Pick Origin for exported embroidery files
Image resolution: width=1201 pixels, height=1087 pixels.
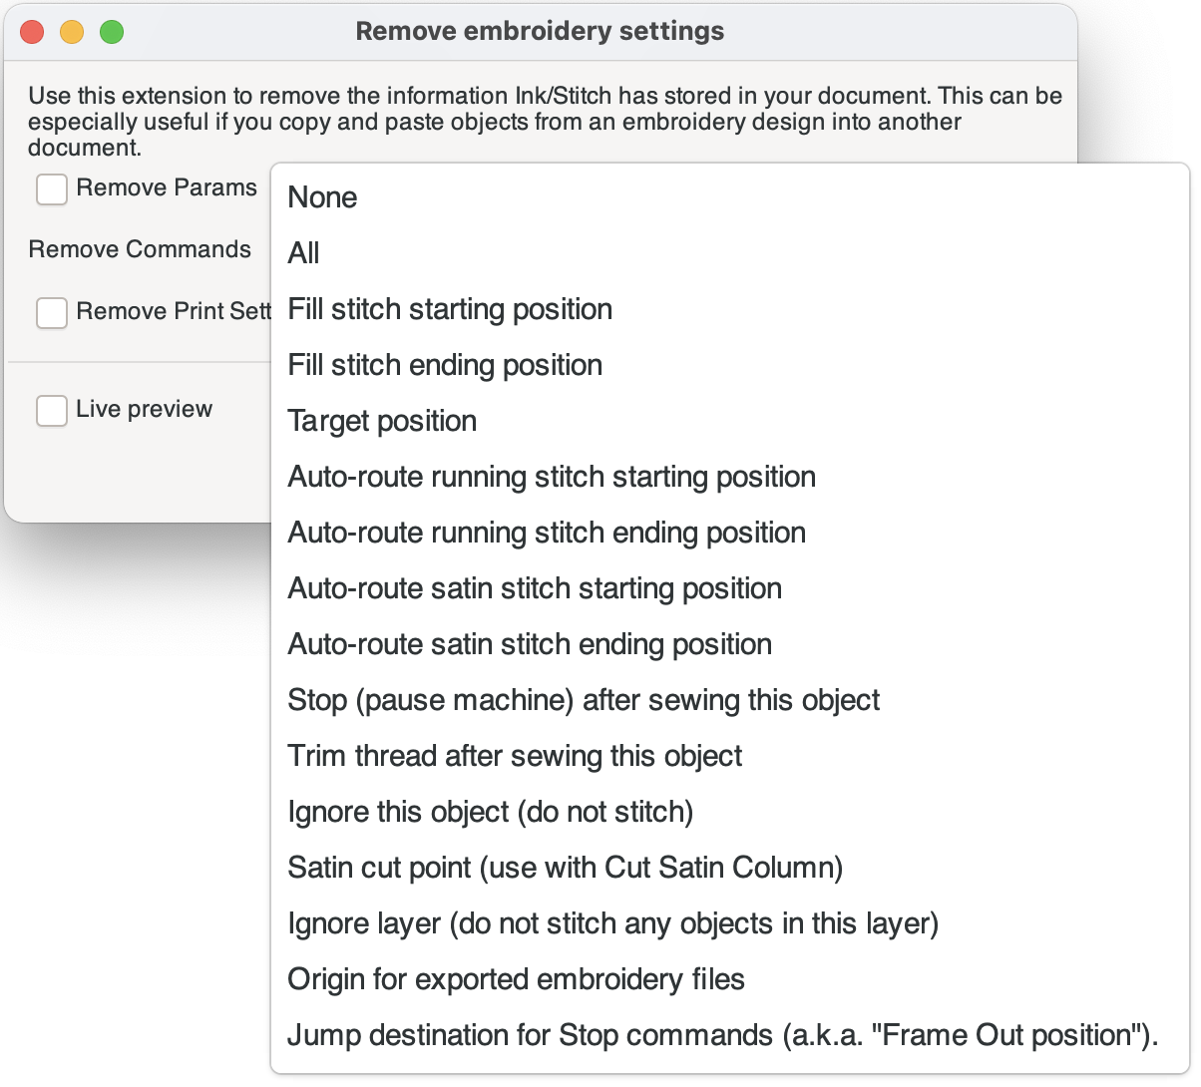(x=730, y=979)
